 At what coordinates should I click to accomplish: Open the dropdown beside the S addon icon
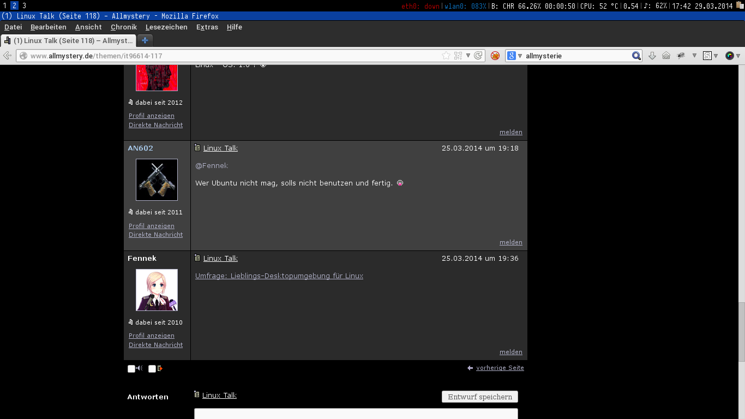tap(716, 56)
